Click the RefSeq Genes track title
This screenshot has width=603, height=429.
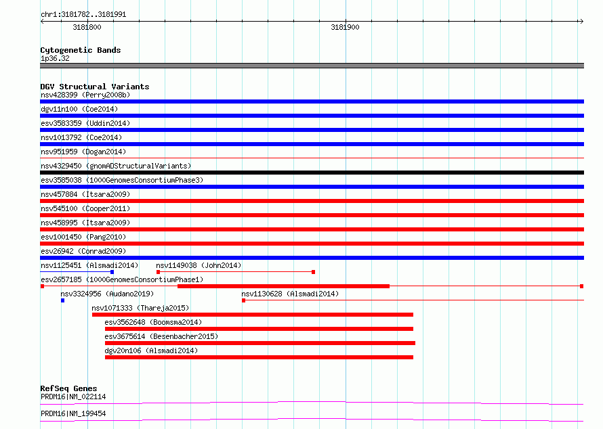pos(68,388)
